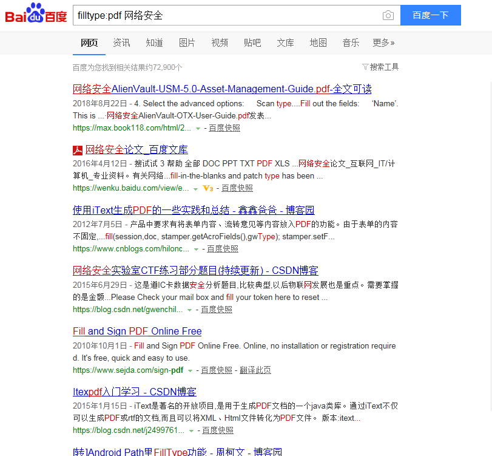
Task: Click https://www.cnblogs.com/hilonc... URL
Action: click(131, 249)
